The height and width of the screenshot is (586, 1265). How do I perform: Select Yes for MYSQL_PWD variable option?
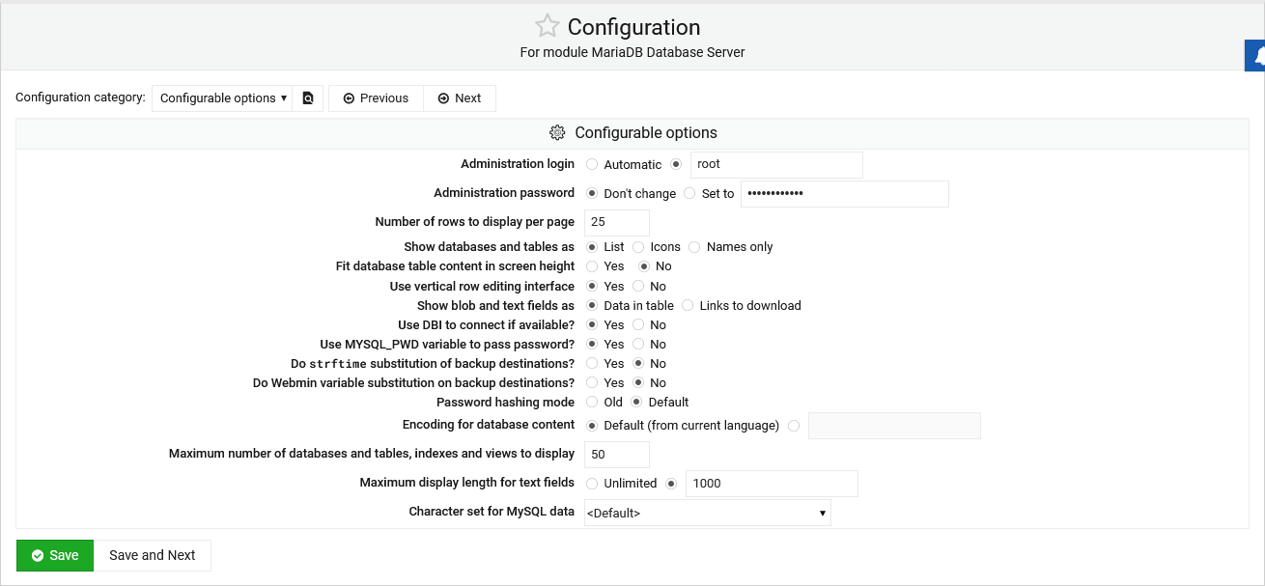click(x=592, y=344)
